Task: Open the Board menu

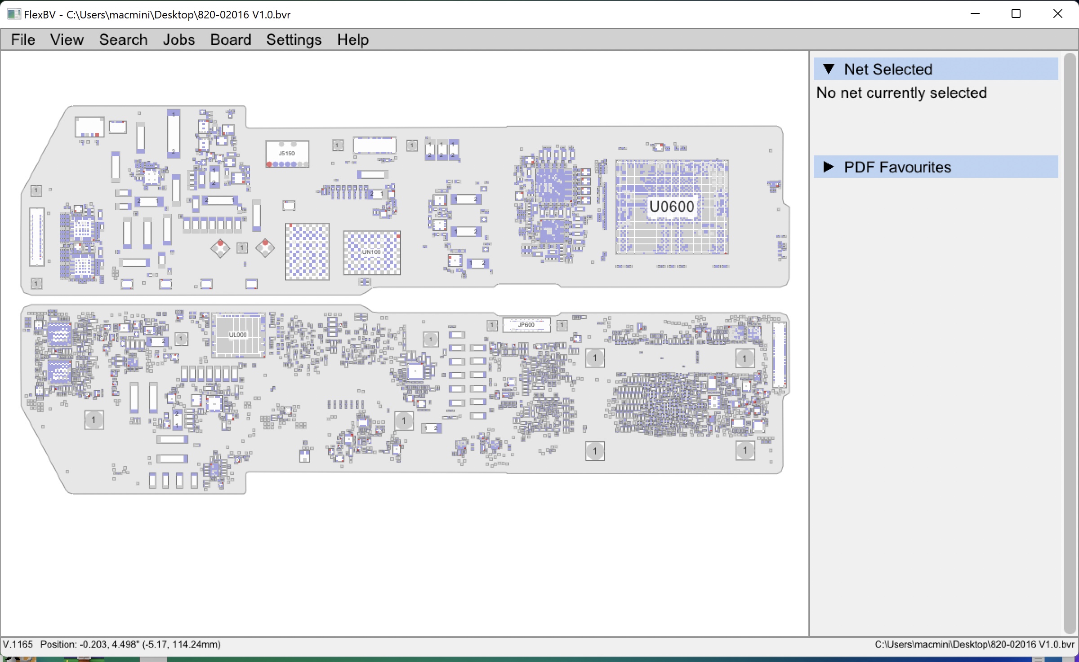Action: point(231,40)
